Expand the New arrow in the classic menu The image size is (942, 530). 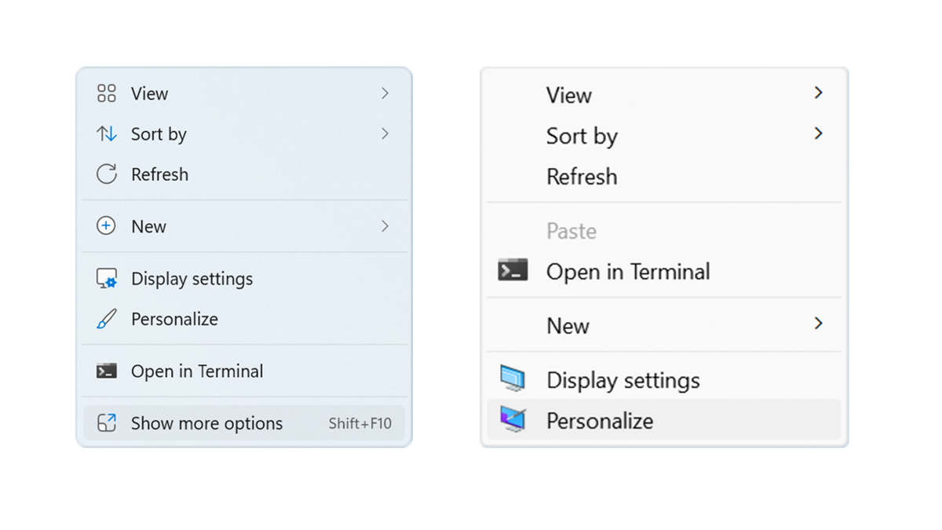coord(818,323)
